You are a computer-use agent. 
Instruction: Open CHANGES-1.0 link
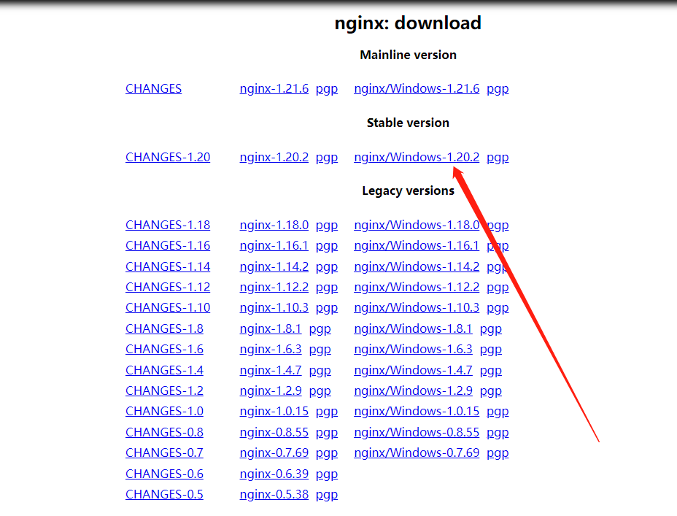tap(164, 411)
